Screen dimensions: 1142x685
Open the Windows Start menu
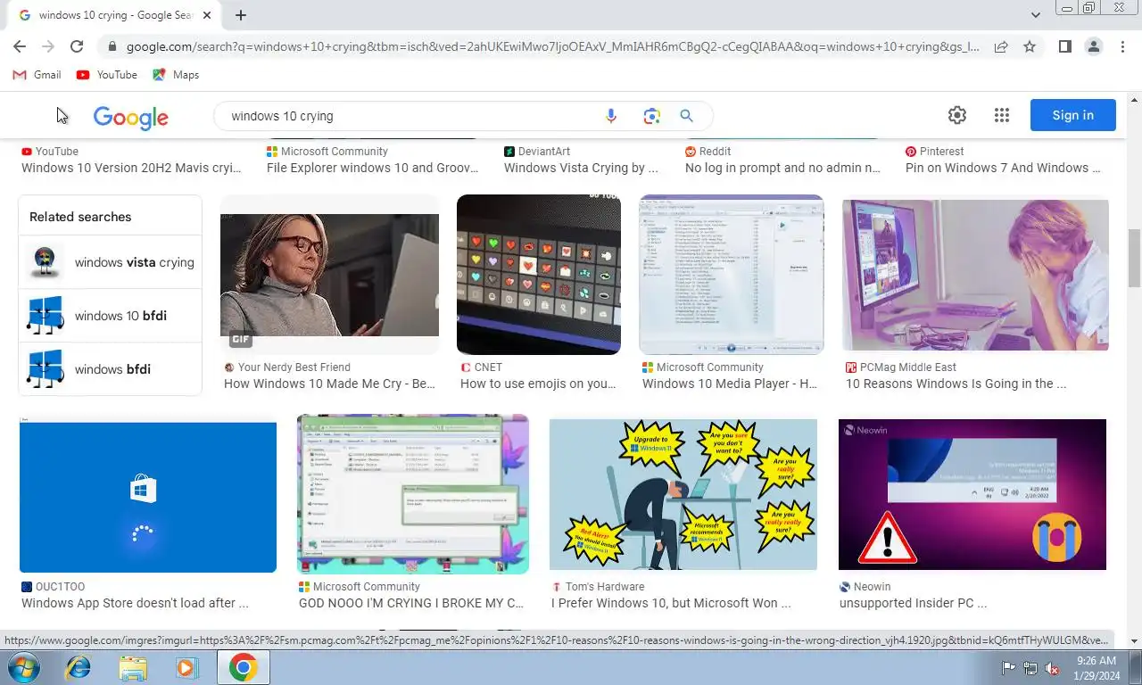23,667
